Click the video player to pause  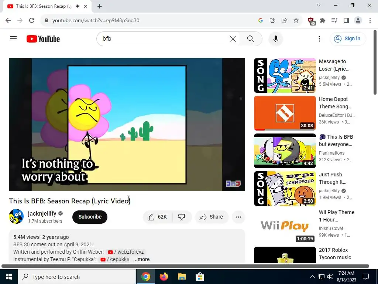pos(127,124)
